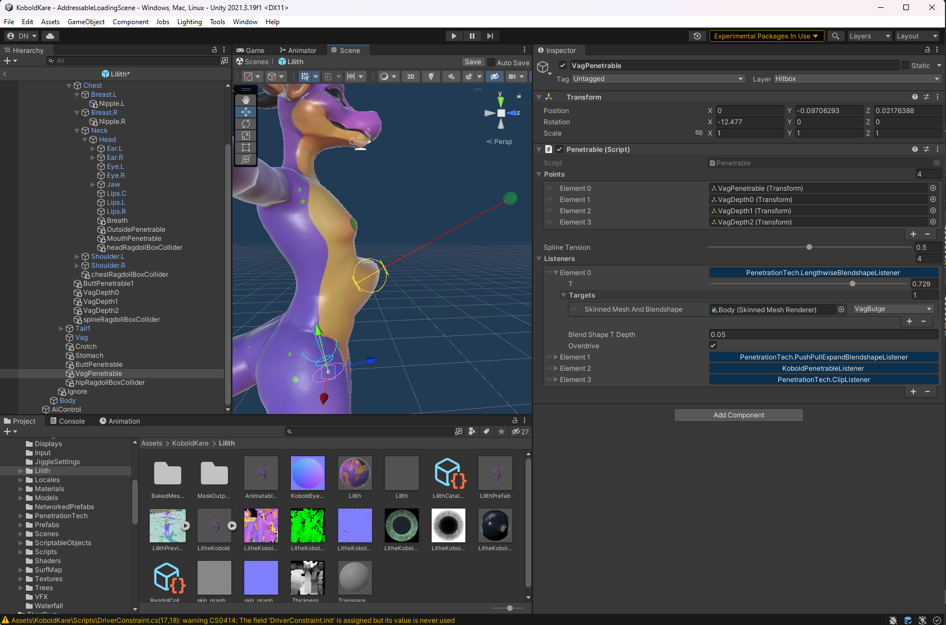This screenshot has width=946, height=625.
Task: Open the global search magnifier
Action: point(836,36)
